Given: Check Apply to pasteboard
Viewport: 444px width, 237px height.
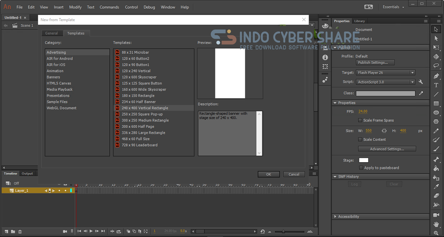Looking at the screenshot, I should click(x=361, y=168).
